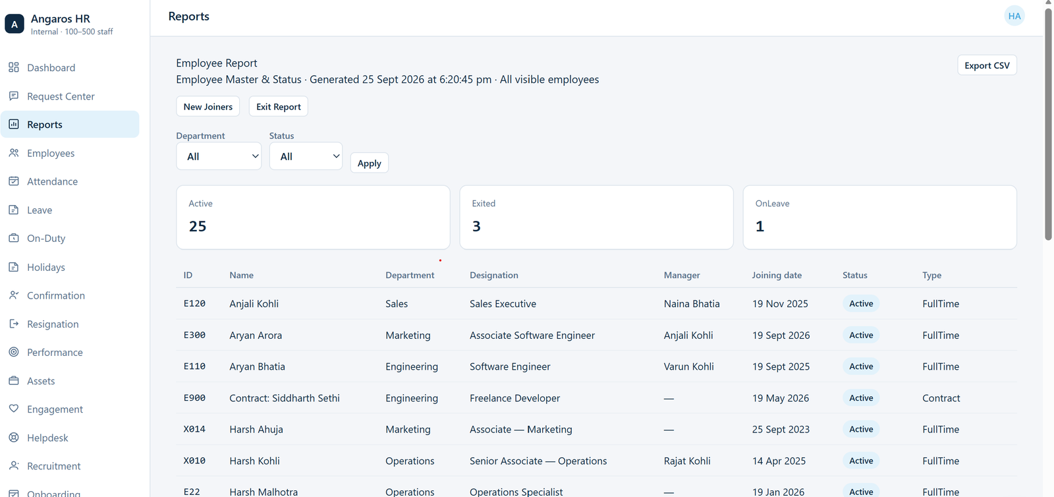1054x497 pixels.
Task: Select Contract: Siddharth Sethi name
Action: [x=285, y=398]
